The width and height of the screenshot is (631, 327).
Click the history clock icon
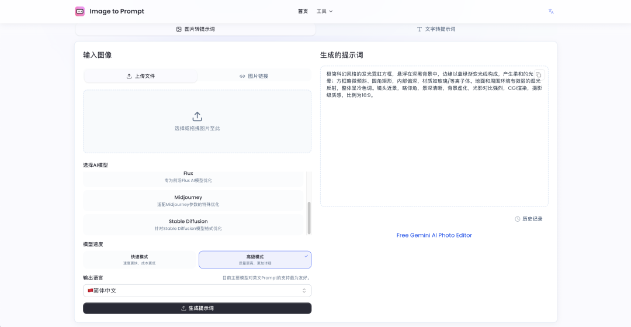coord(517,219)
